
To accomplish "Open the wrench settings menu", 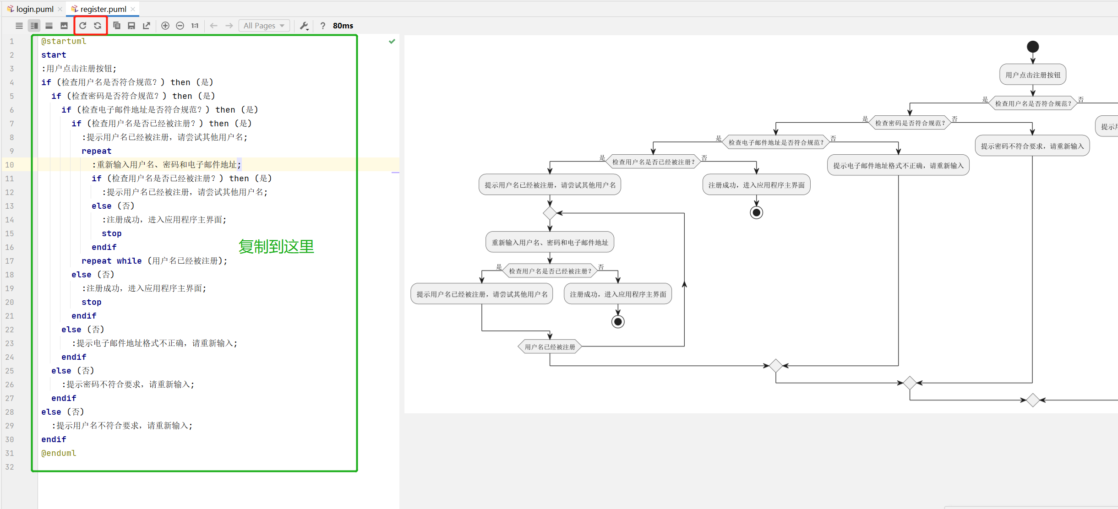I will (304, 26).
